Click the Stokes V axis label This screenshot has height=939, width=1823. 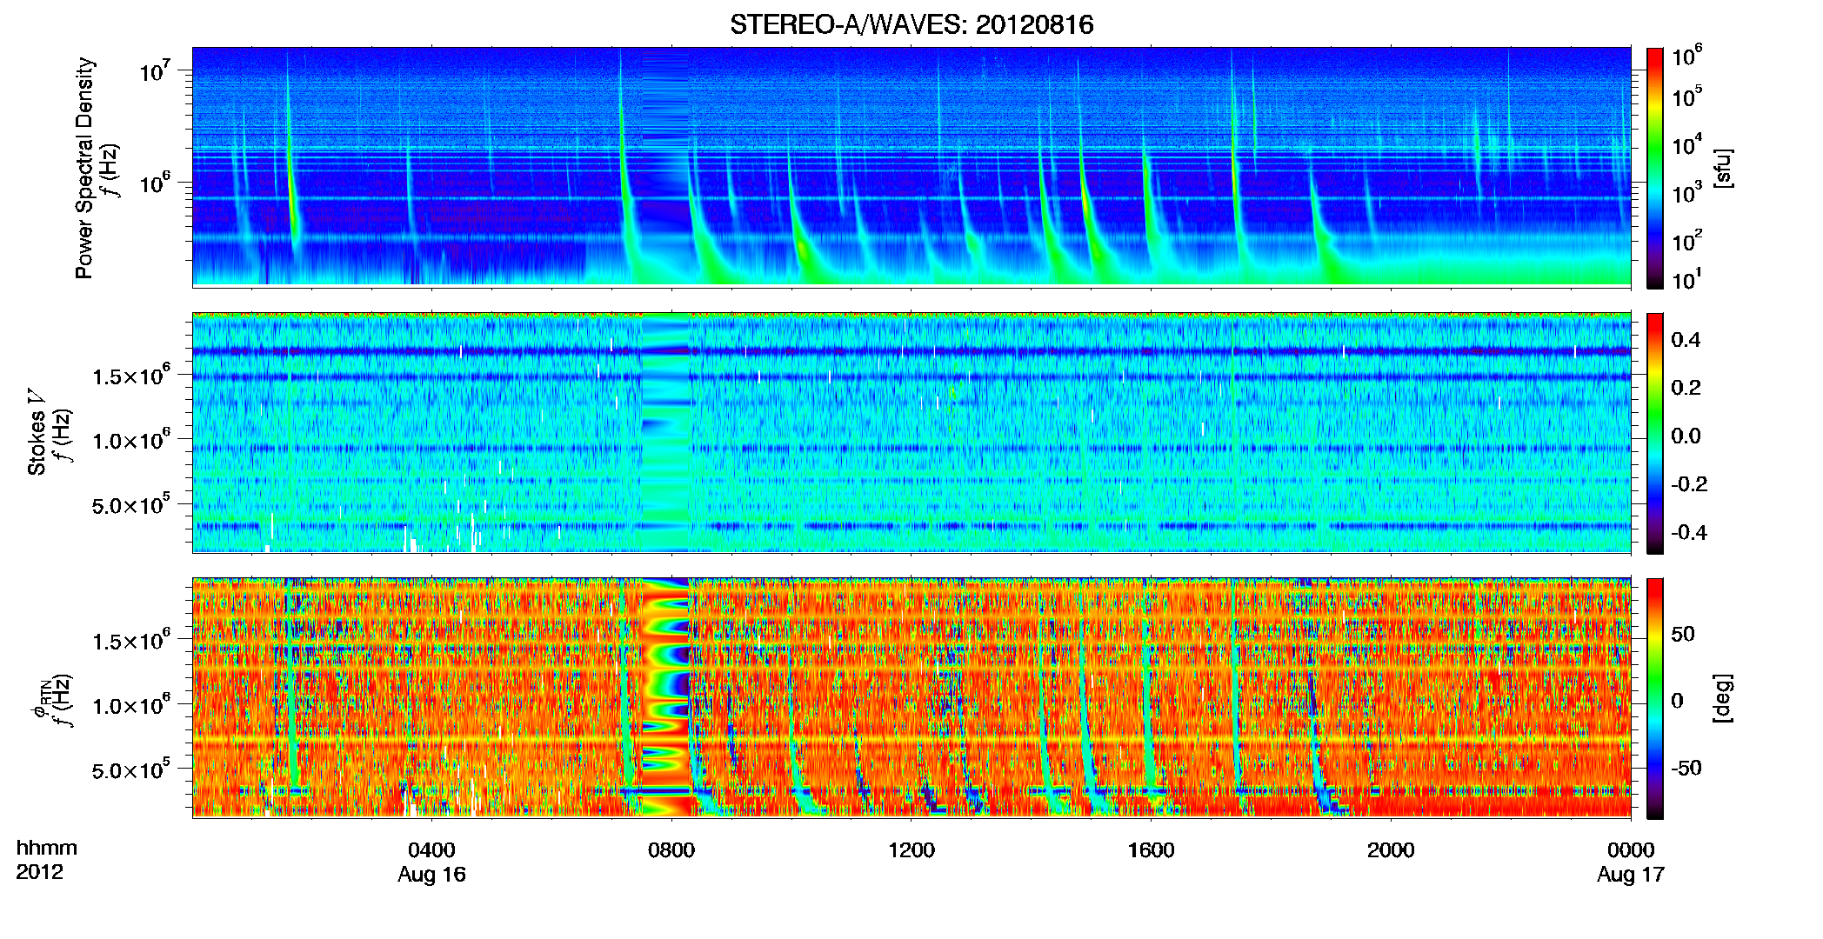click(x=37, y=432)
